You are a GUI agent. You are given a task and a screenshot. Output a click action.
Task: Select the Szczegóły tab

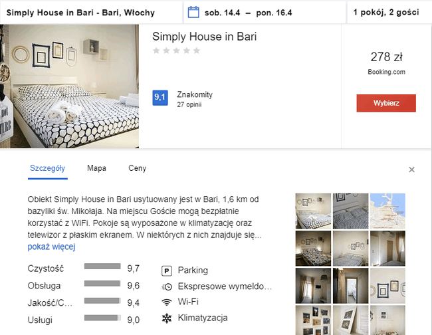click(47, 169)
